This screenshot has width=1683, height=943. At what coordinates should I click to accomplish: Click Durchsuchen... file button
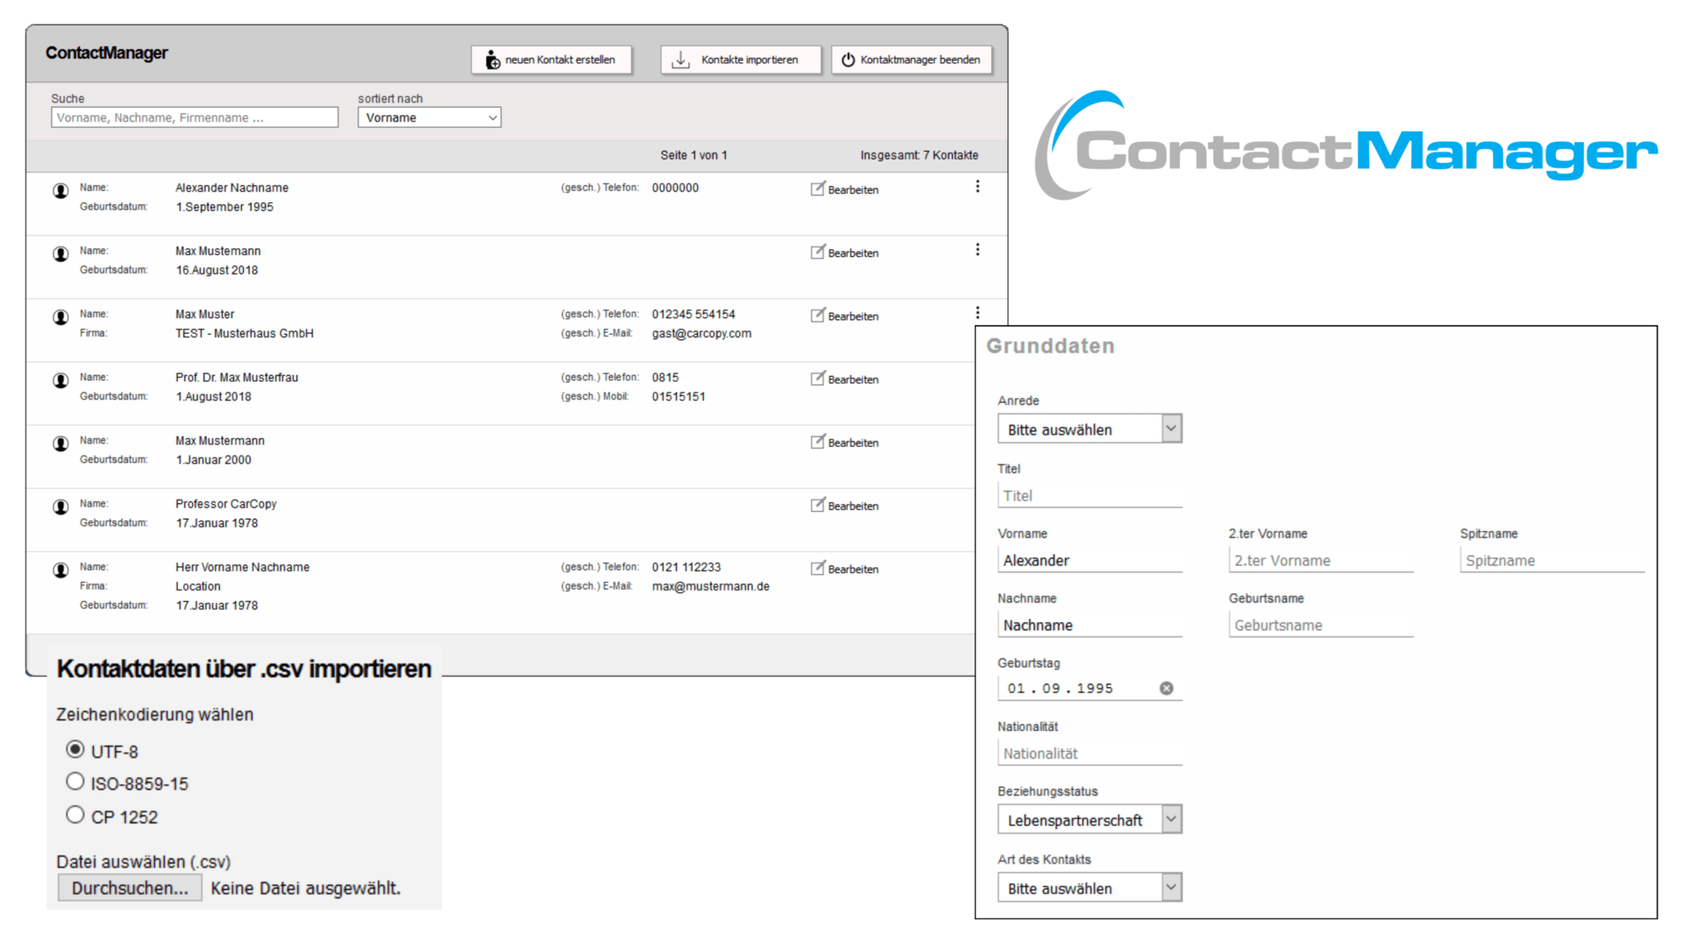tap(130, 888)
